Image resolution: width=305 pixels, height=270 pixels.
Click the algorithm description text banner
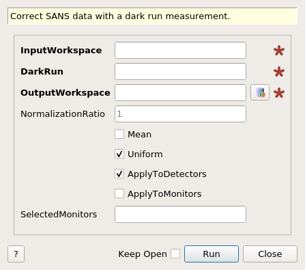point(152,16)
